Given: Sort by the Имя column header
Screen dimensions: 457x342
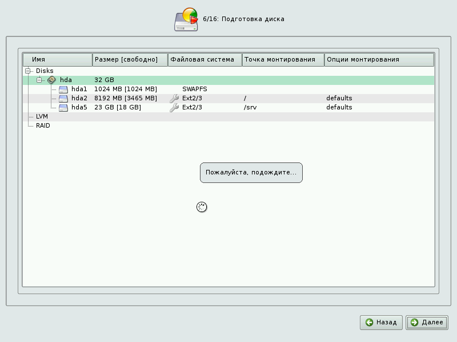Looking at the screenshot, I should 57,59.
